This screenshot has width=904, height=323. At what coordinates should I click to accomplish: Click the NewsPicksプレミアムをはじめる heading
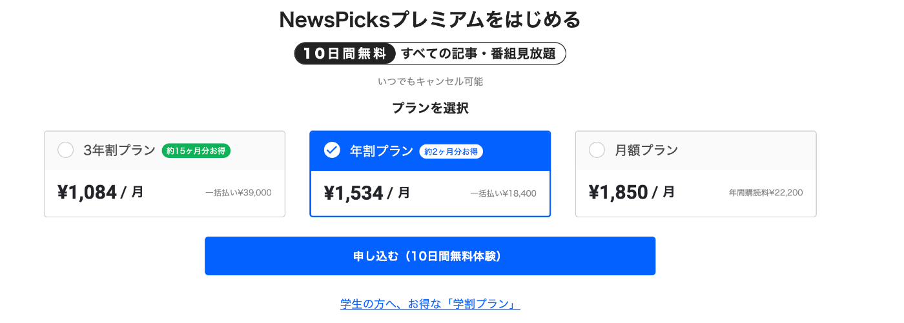pyautogui.click(x=430, y=20)
